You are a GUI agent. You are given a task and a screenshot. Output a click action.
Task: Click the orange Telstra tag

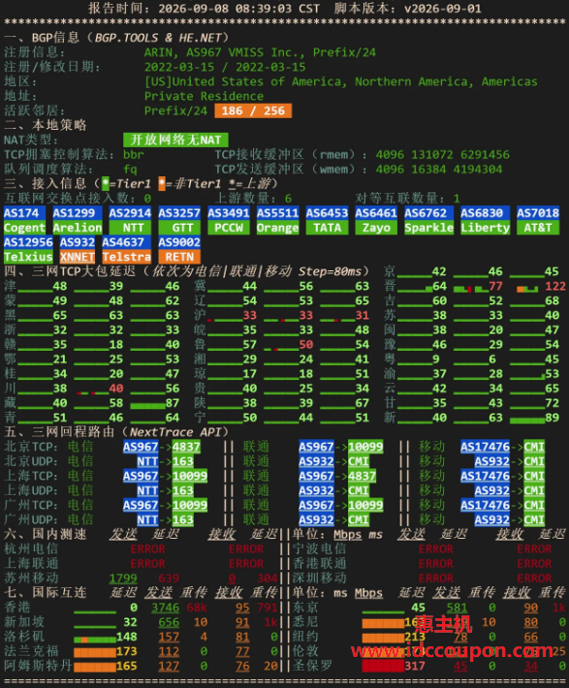tap(126, 257)
